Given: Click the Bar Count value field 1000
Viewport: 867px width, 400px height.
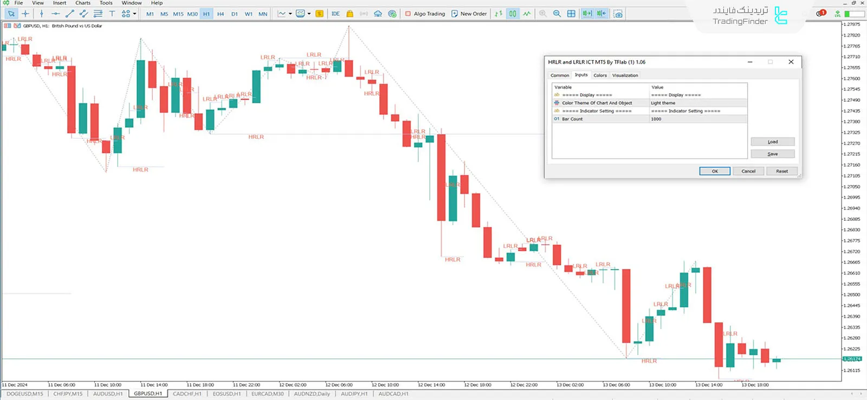Looking at the screenshot, I should (x=698, y=119).
